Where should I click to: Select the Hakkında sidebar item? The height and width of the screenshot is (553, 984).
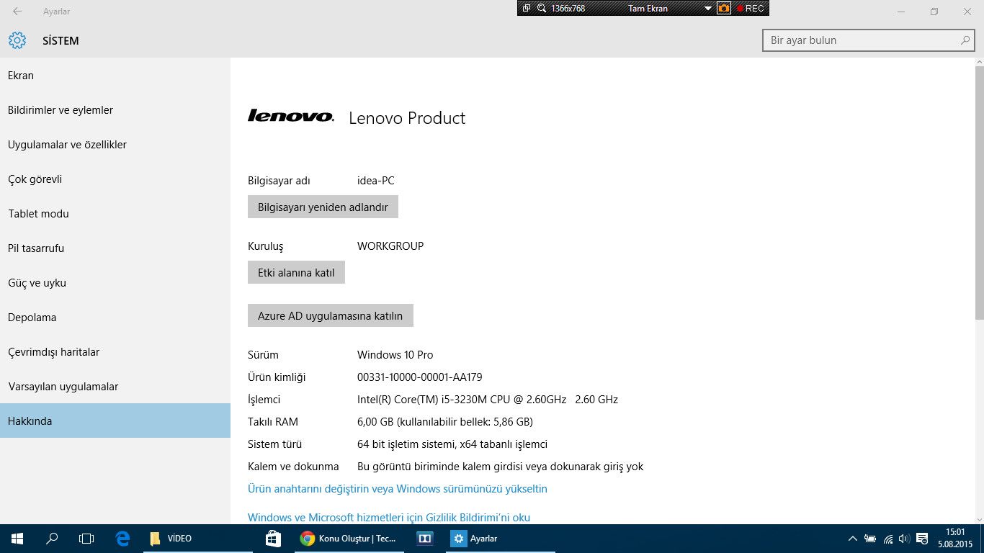[x=115, y=421]
